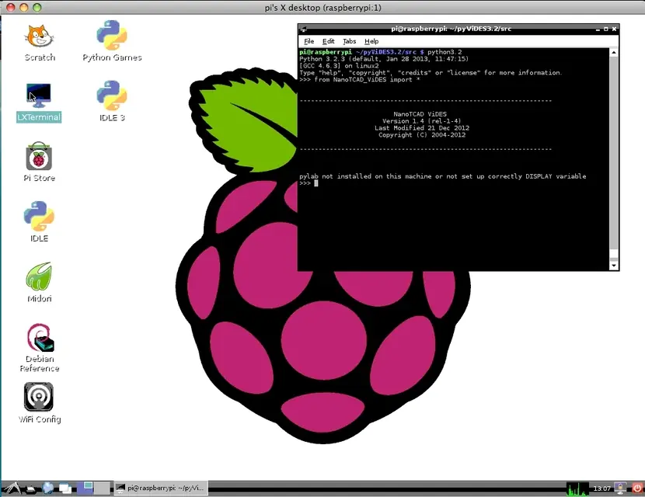This screenshot has width=645, height=497.
Task: Click the iconify all windows taskbar icon
Action: (65, 488)
